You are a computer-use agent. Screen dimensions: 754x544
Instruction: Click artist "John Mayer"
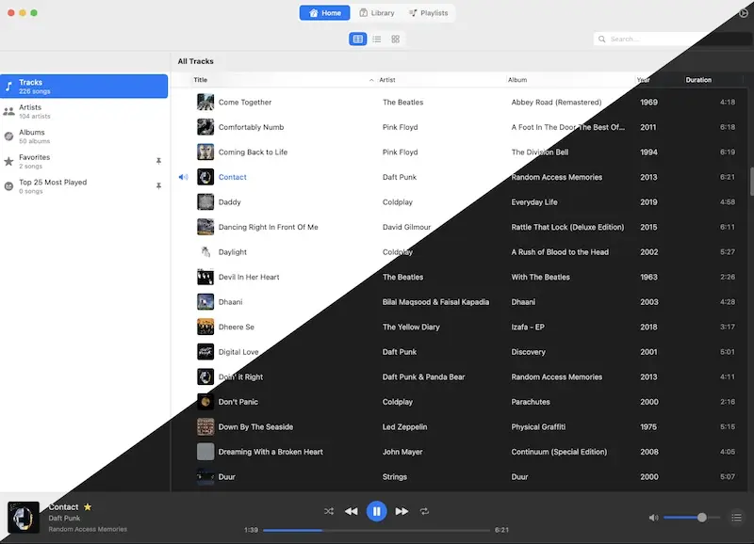[x=402, y=452]
